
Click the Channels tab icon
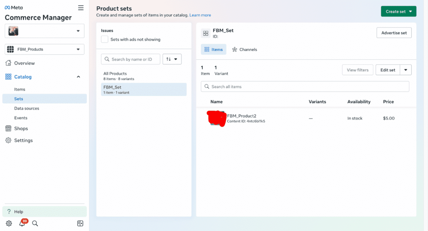tap(234, 49)
